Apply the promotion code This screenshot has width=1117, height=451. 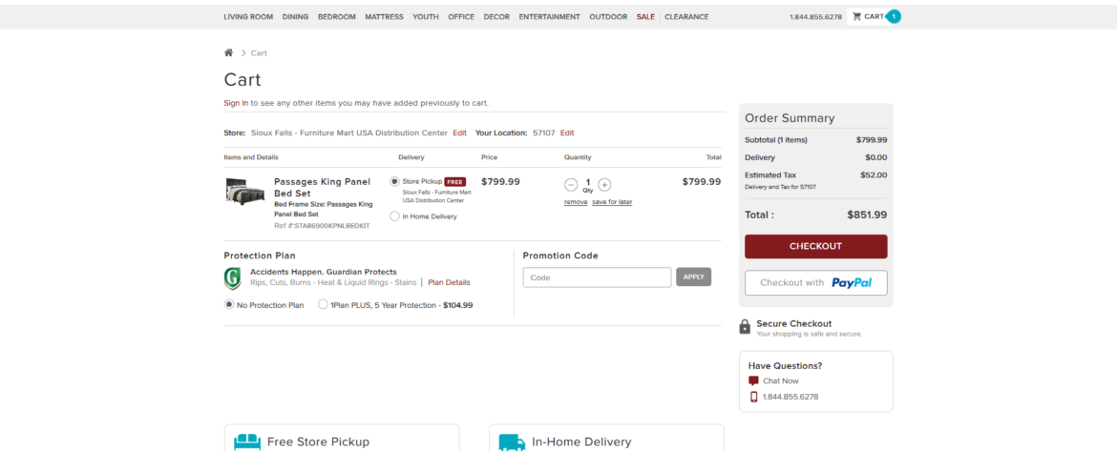pos(693,277)
